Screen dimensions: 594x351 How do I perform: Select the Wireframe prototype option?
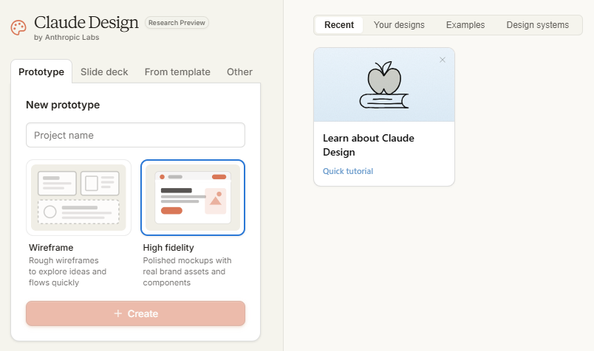78,198
